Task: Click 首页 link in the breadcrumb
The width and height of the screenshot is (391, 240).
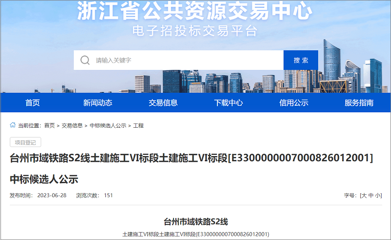Action: (x=49, y=126)
